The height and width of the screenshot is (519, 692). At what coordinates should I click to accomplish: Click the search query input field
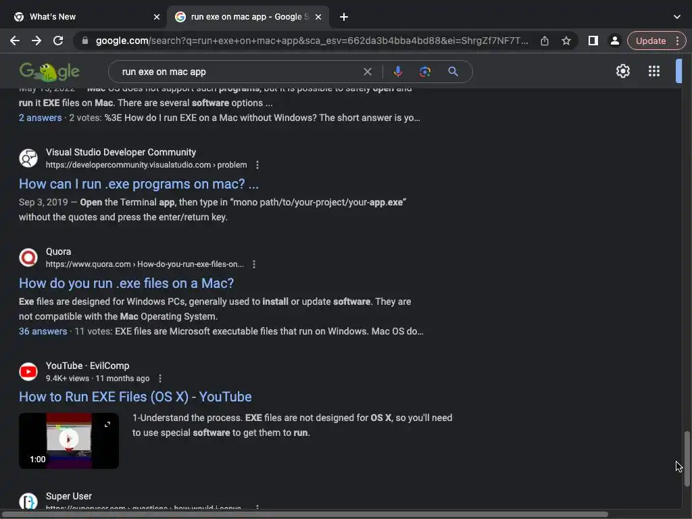pyautogui.click(x=239, y=72)
